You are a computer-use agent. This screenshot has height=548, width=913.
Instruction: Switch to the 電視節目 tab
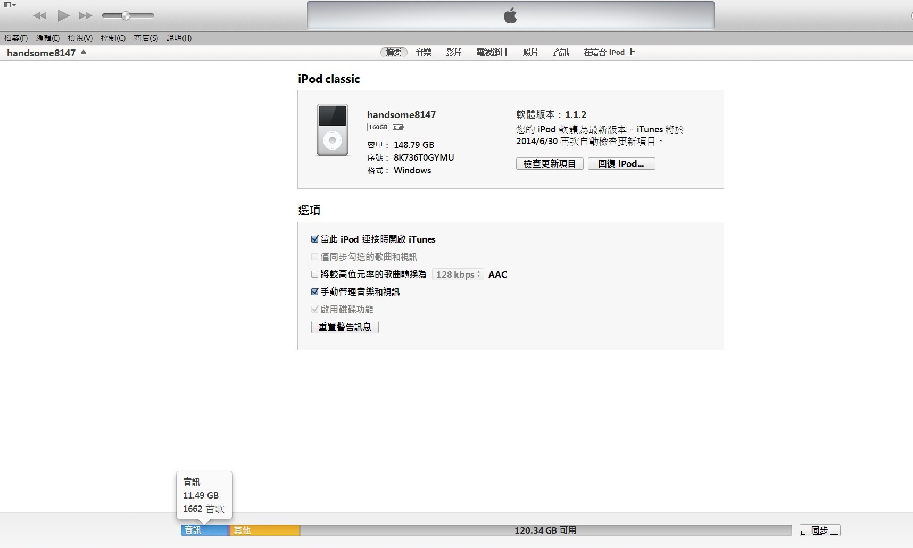492,52
